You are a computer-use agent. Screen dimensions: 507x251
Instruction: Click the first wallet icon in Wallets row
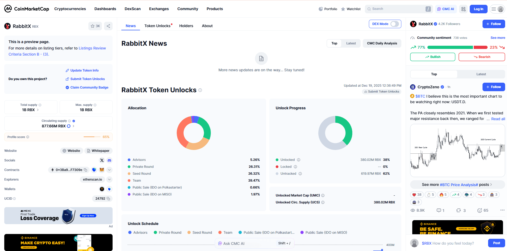click(x=102, y=189)
